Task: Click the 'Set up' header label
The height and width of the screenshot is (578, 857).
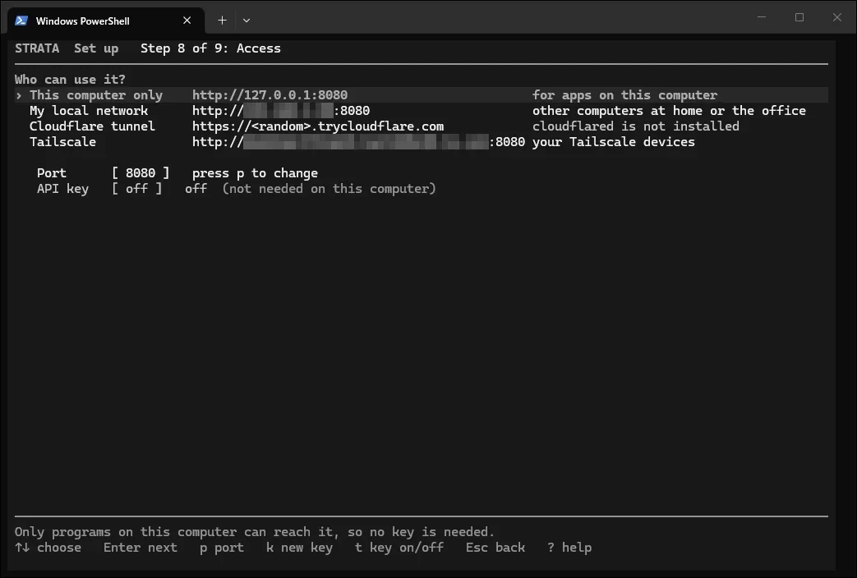Action: tap(96, 48)
